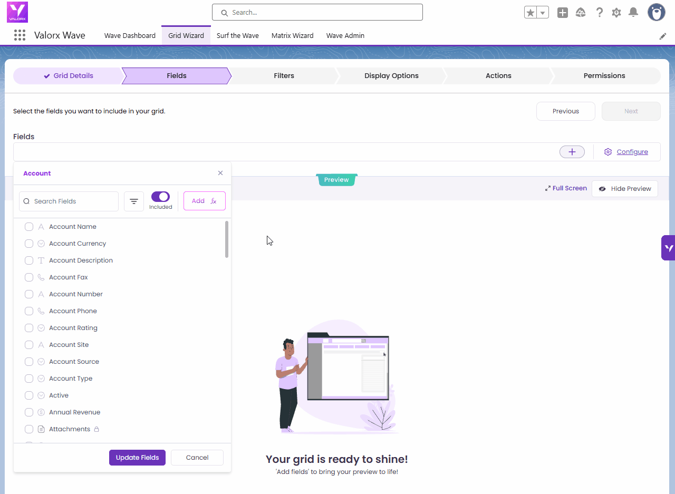
Task: Click the Valorx side panel tab
Action: tap(668, 248)
